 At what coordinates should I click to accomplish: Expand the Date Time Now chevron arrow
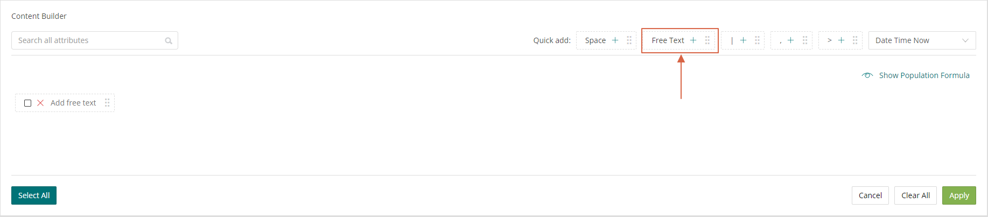pyautogui.click(x=965, y=40)
